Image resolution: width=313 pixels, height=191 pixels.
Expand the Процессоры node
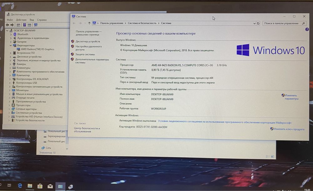click(9, 105)
